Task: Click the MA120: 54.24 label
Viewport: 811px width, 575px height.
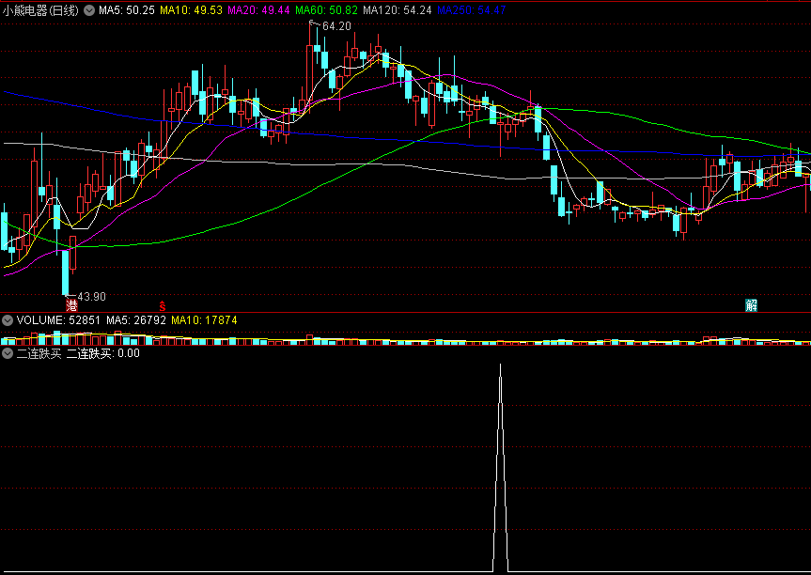Action: tap(398, 10)
